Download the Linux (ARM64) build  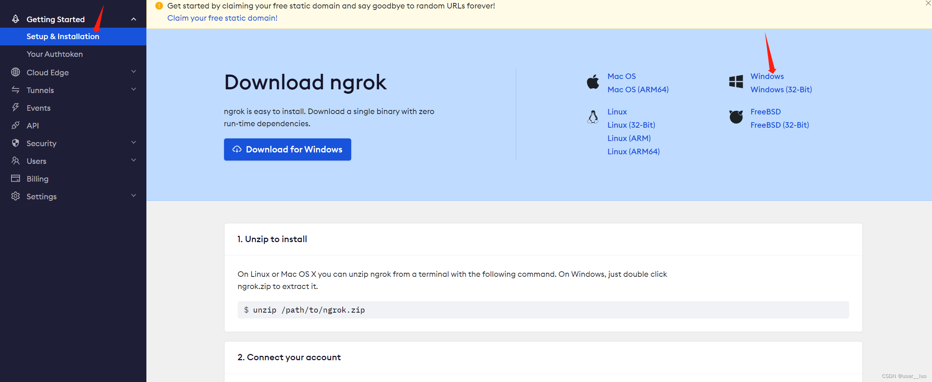point(633,152)
